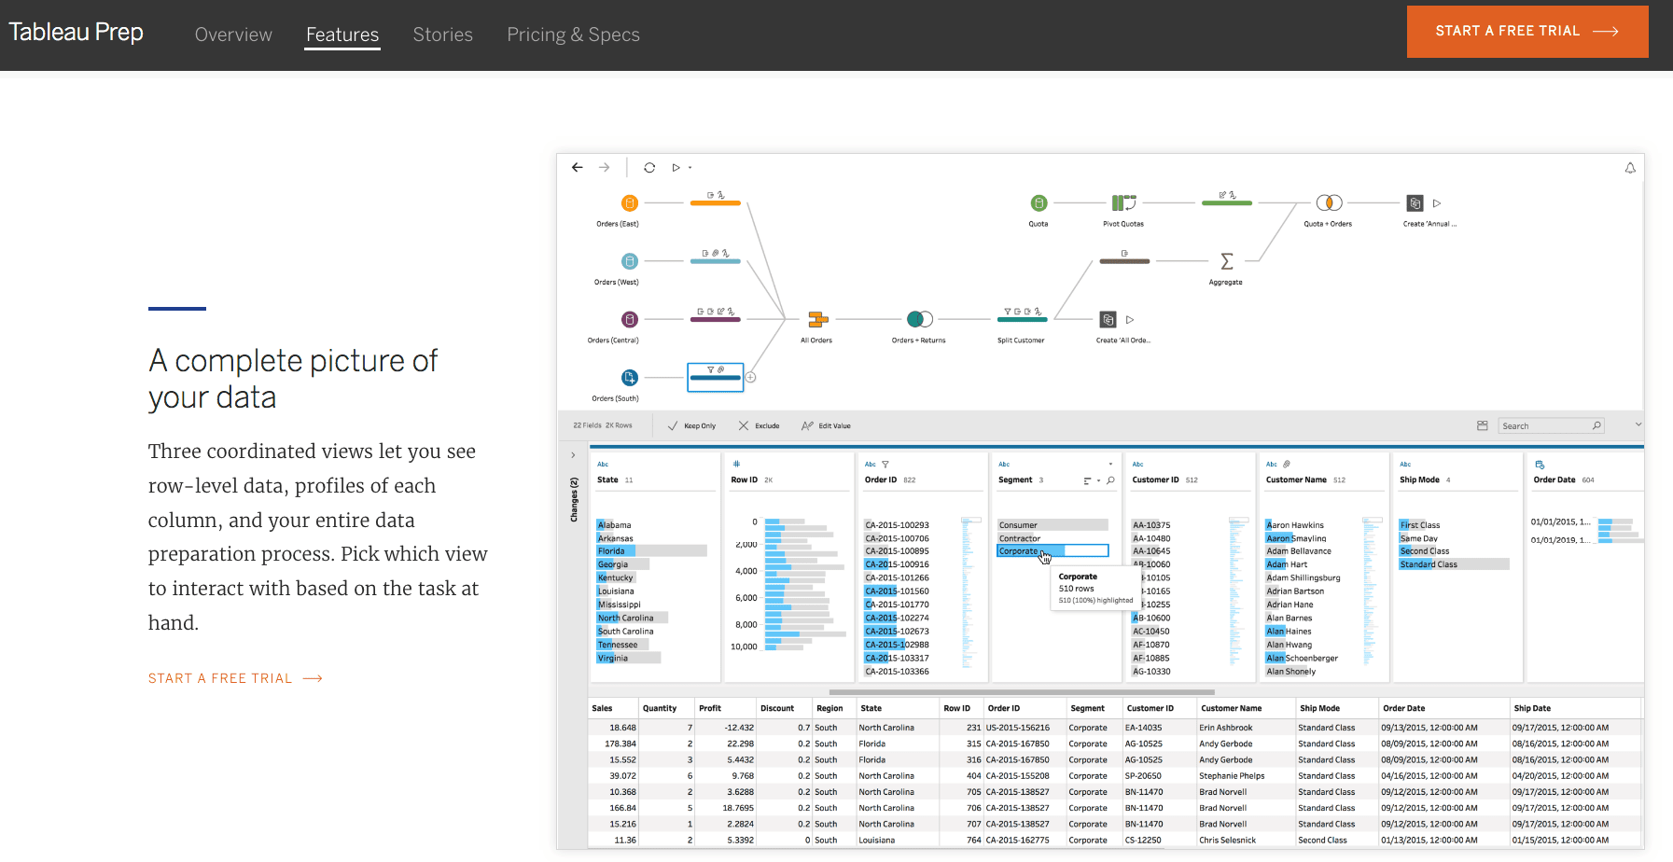Viewport: 1673px width, 862px height.
Task: Select Aaron Hawkins in Customer Name column
Action: point(1295,525)
